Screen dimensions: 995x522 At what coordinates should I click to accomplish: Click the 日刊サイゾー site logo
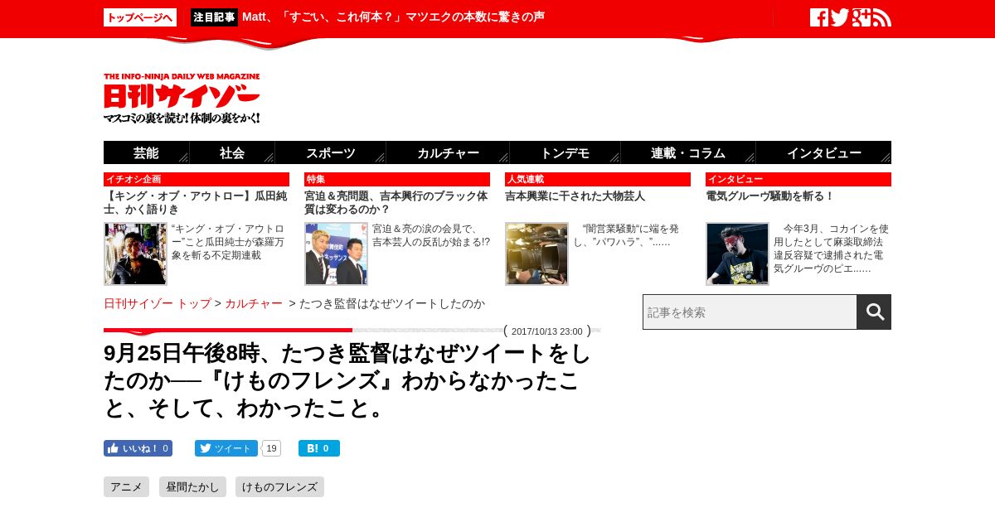tap(182, 99)
